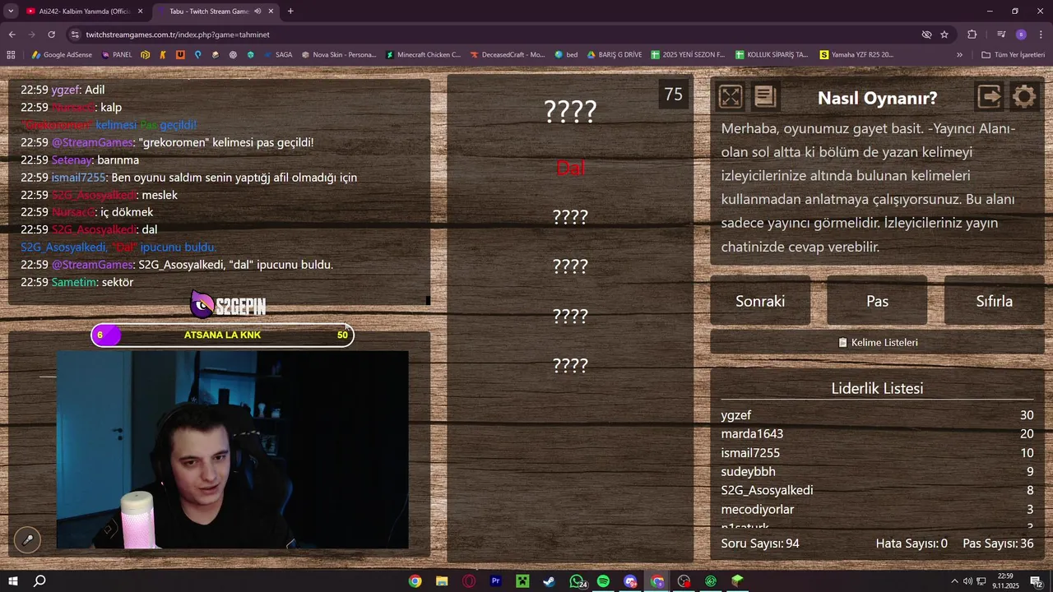
Task: Open notification center in system tray
Action: [1037, 581]
